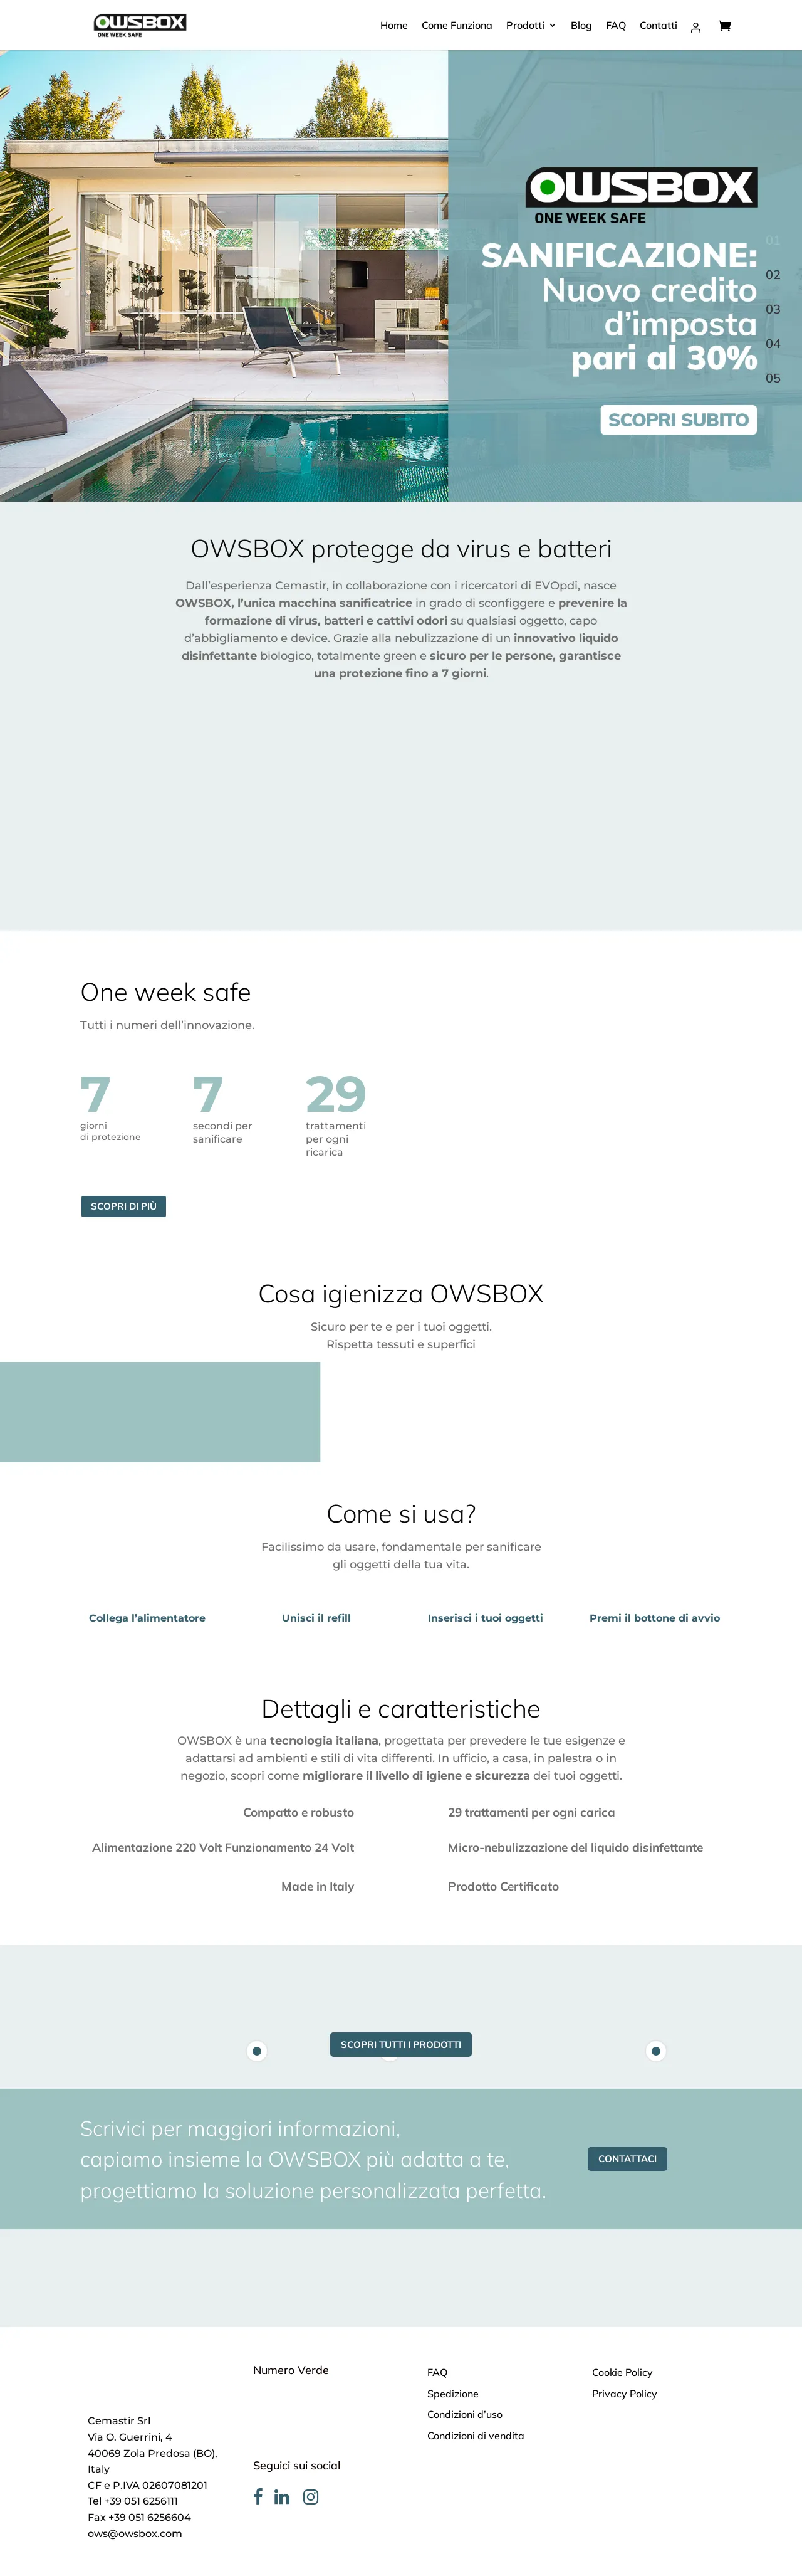802x2576 pixels.
Task: Click the Unisci il refill step label
Action: [316, 1618]
